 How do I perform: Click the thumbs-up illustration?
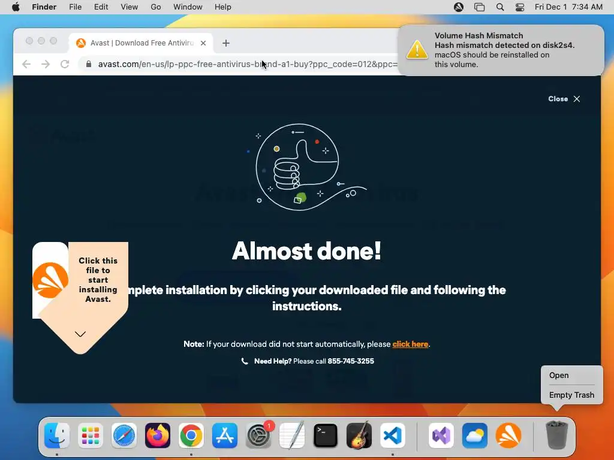[x=308, y=168]
